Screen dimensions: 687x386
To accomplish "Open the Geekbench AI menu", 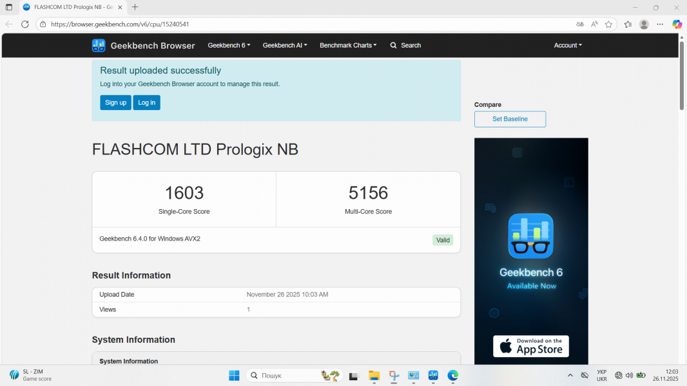I will tap(284, 45).
